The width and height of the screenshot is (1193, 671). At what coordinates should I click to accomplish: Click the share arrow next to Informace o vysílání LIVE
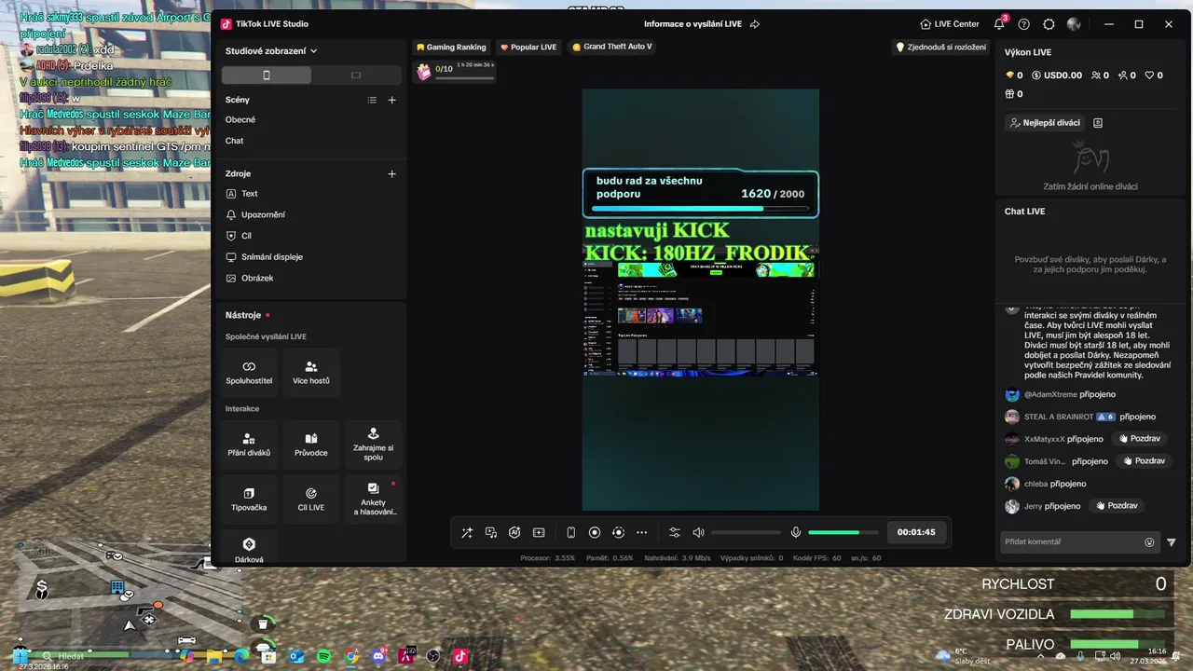[755, 24]
